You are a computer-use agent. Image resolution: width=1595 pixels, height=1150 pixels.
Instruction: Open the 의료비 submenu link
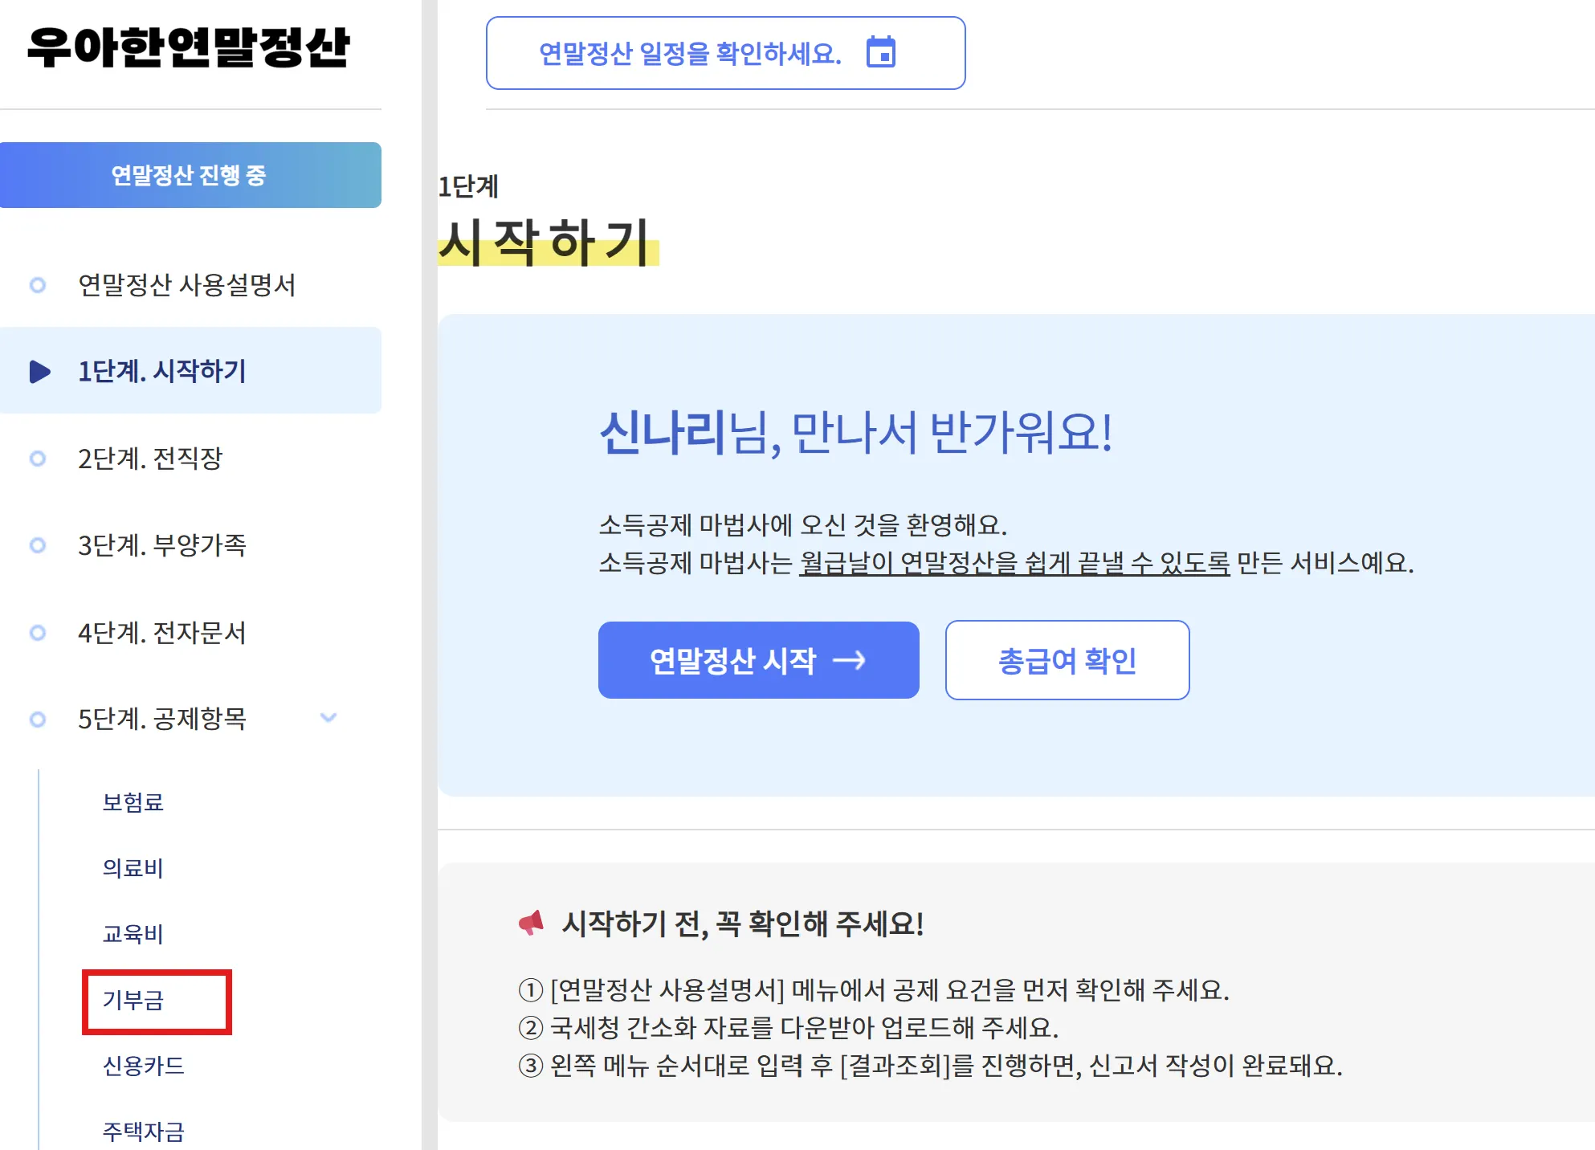133,868
